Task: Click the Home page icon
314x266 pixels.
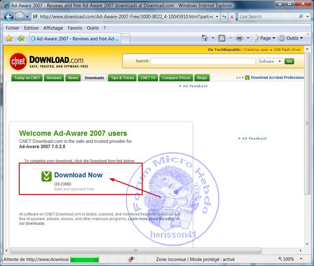Action: [205, 38]
